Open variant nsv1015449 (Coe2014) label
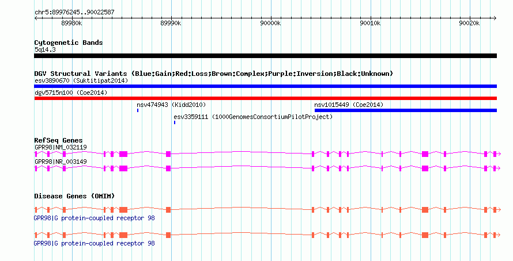 [349, 105]
